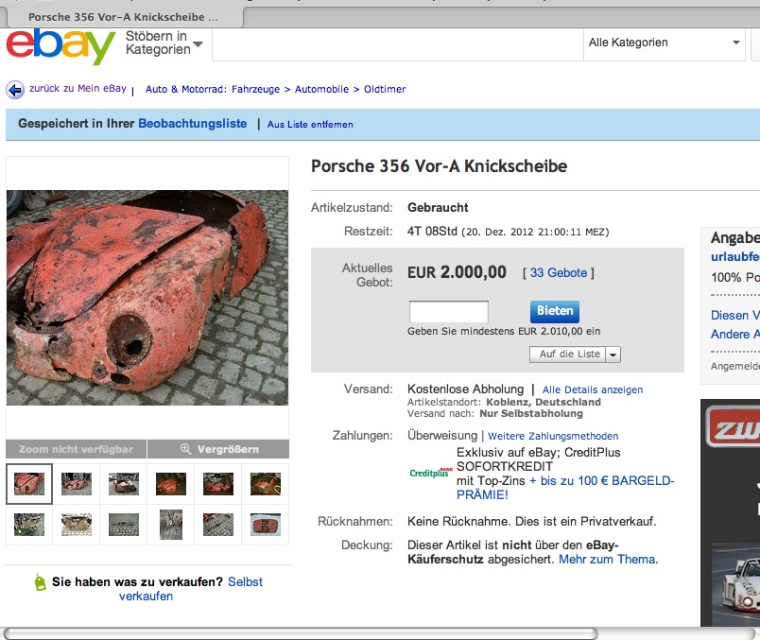
Task: Click Aus Liste entfernen link
Action: click(310, 125)
